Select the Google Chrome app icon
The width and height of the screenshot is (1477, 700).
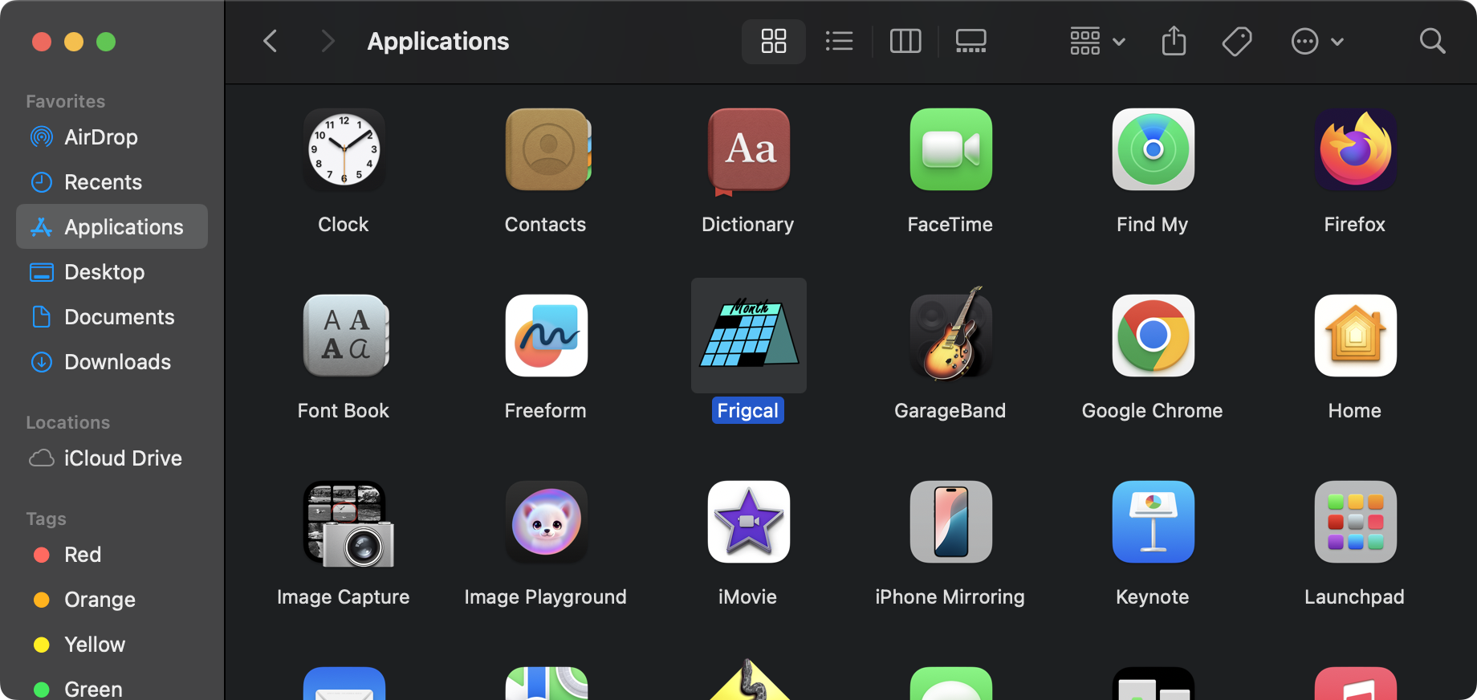pyautogui.click(x=1154, y=336)
